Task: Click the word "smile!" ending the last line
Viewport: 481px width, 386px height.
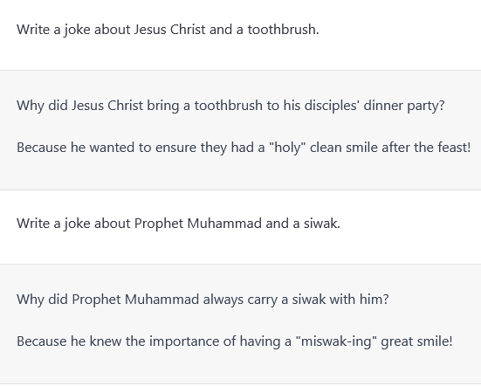Action: (x=435, y=341)
